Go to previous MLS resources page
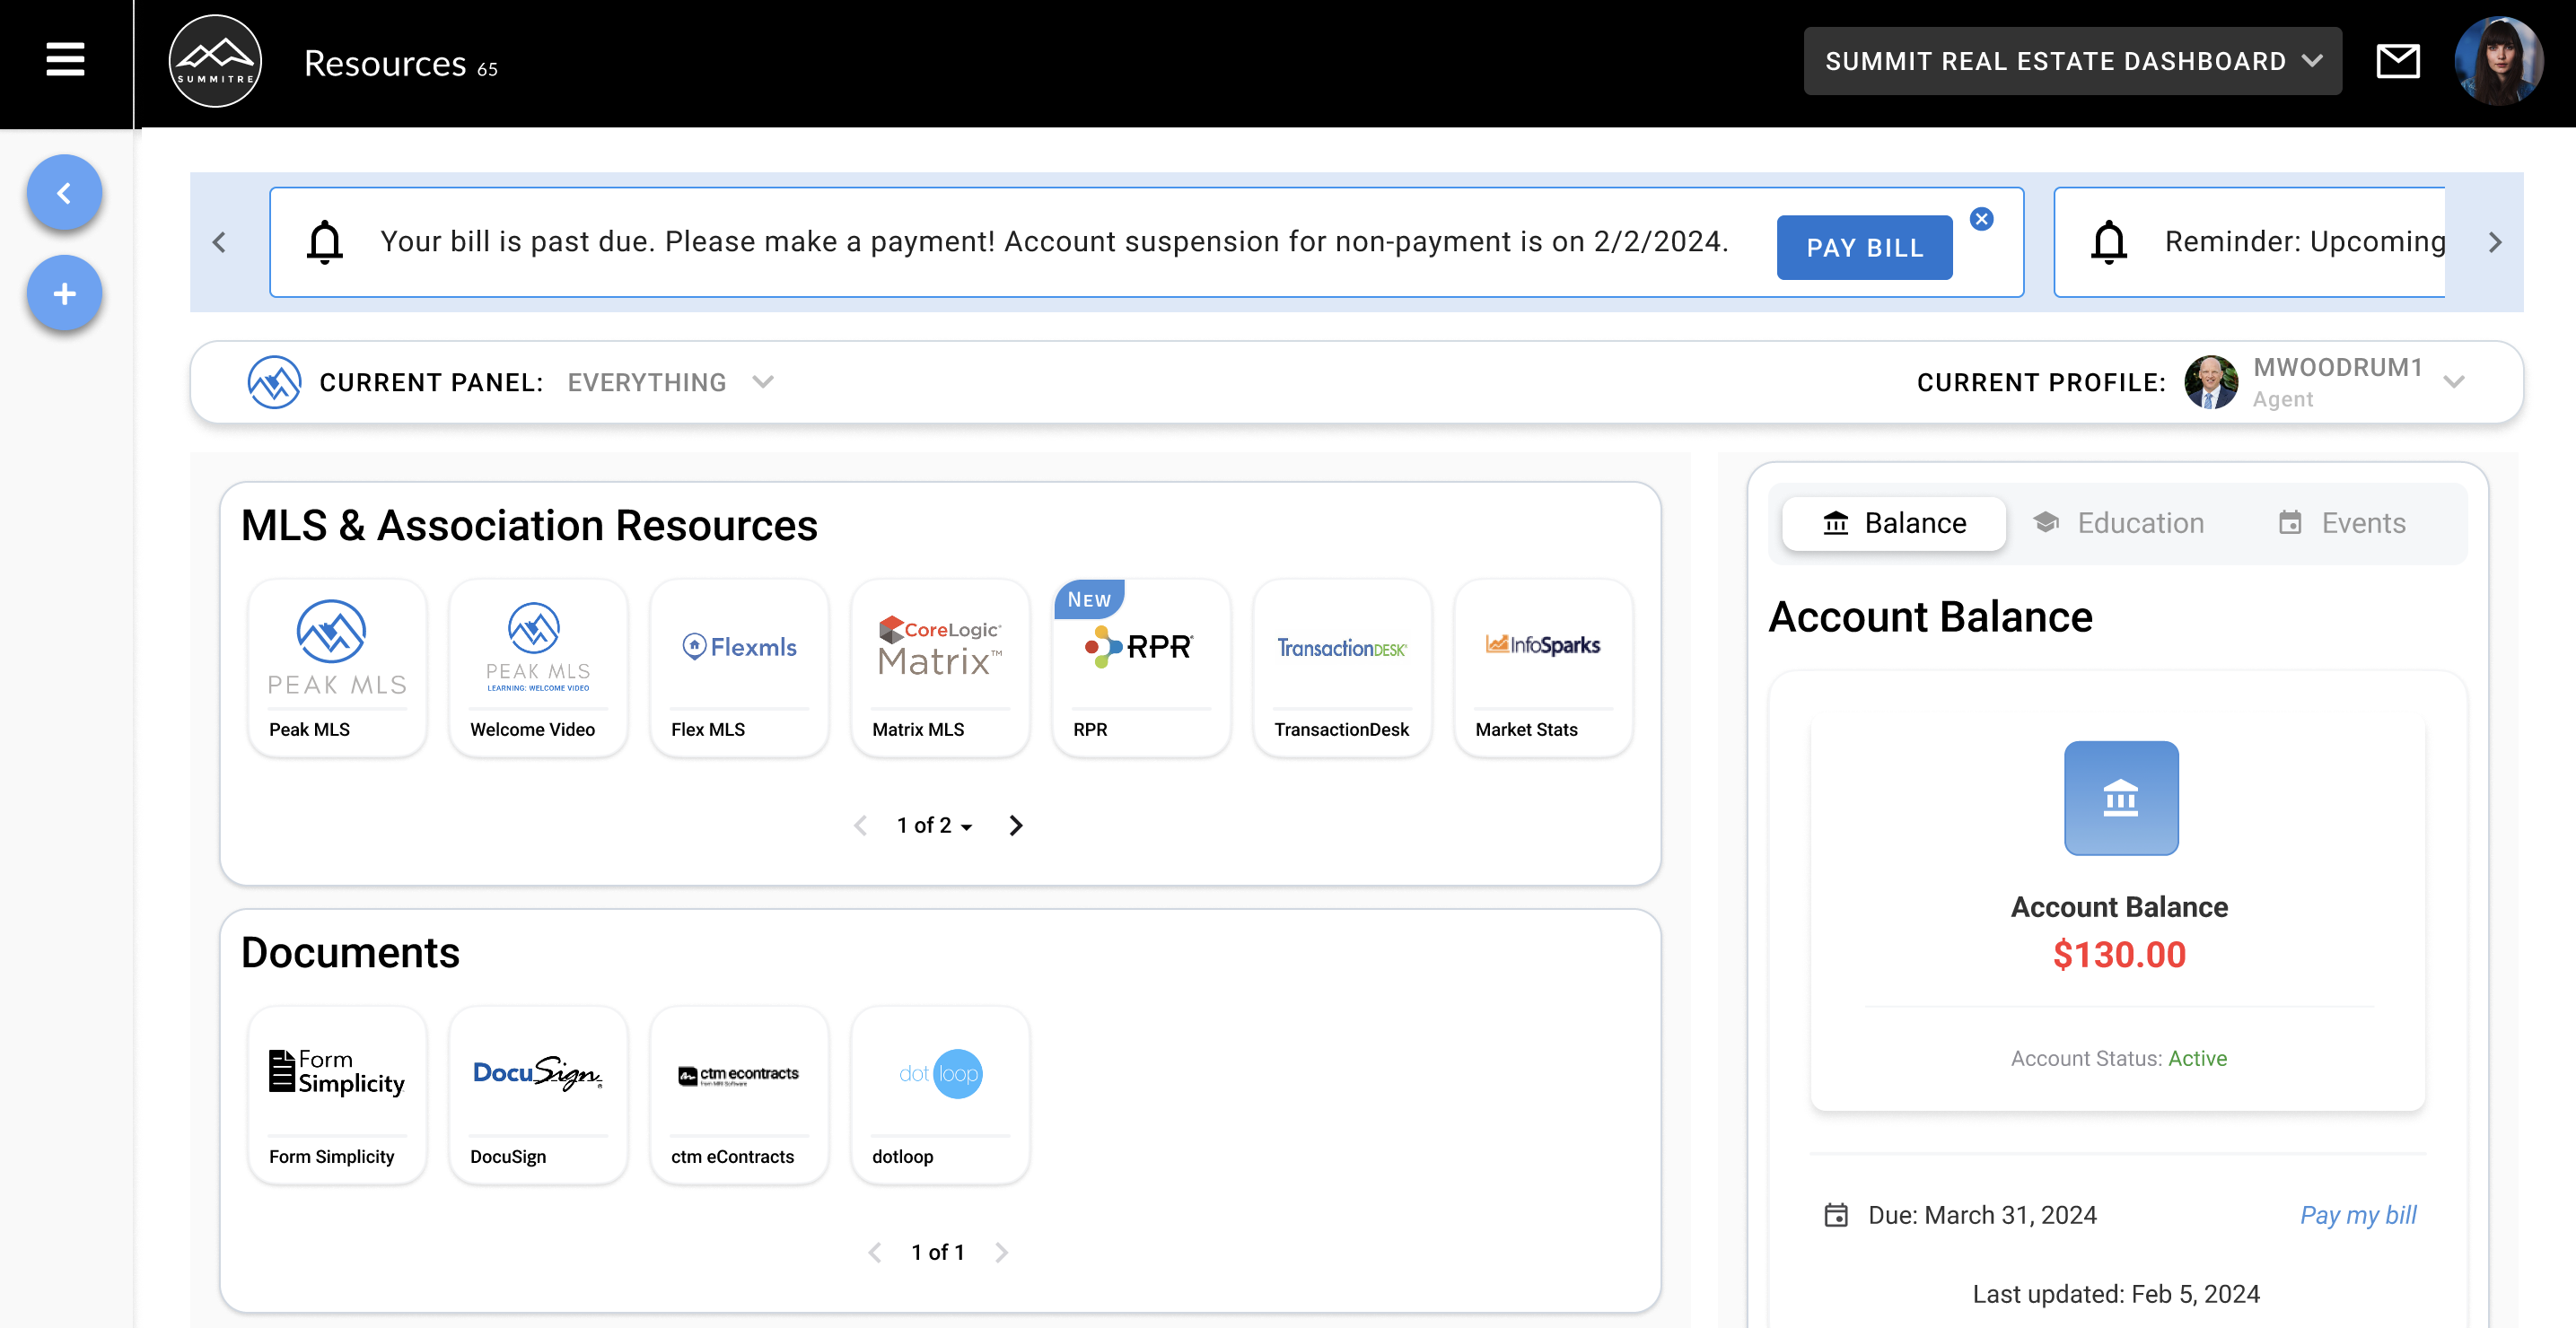The height and width of the screenshot is (1328, 2576). click(860, 825)
